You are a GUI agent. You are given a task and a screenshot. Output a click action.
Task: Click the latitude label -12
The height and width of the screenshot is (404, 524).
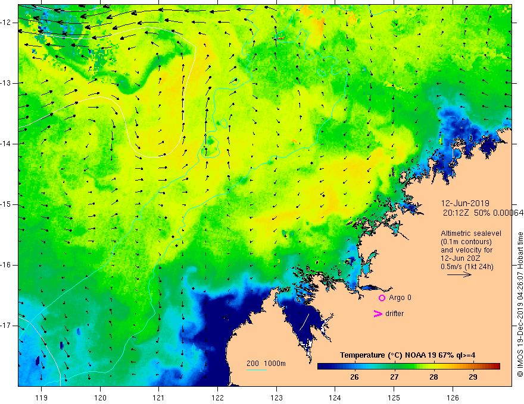click(x=6, y=23)
